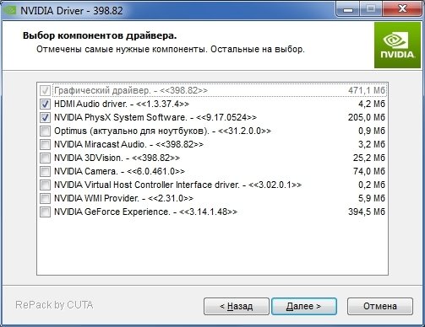This screenshot has width=425, height=327.
Task: Click the NVIDIA Driver - 398.82 title
Action: 72,11
